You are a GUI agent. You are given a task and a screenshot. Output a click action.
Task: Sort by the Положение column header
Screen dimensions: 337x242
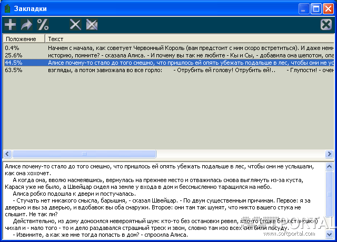coord(24,39)
